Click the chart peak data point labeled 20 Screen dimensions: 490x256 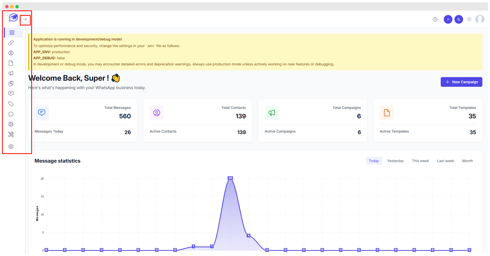[x=230, y=178]
